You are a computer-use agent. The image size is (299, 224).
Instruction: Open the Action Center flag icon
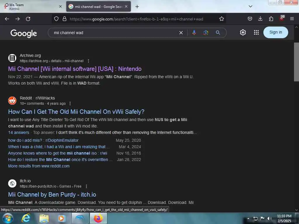tap(263, 218)
